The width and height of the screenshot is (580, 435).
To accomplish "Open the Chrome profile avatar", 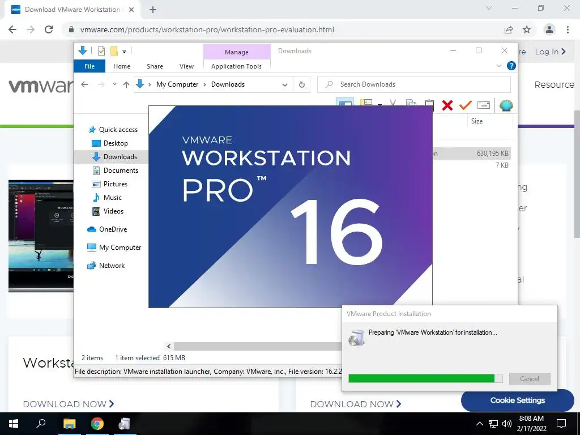I will tap(549, 29).
